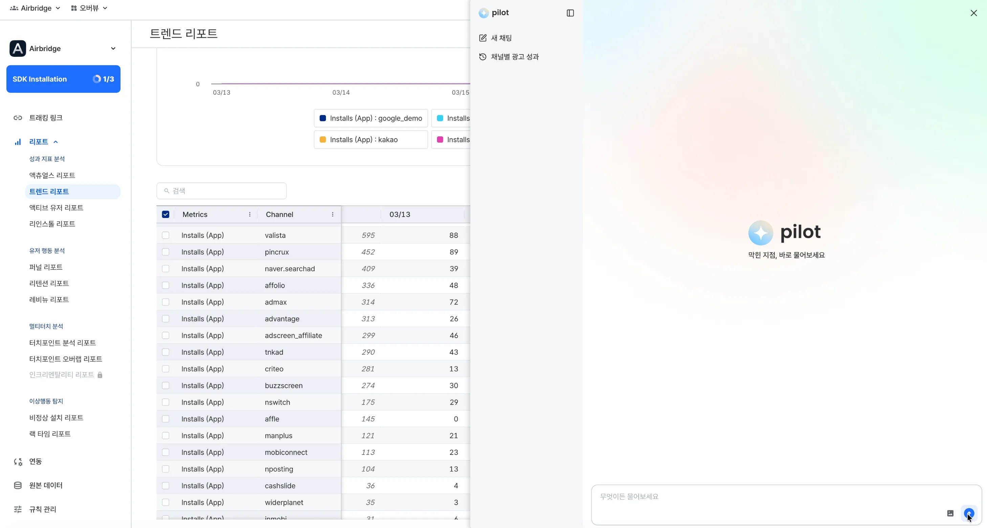Click the integration icon beside 연동
The height and width of the screenshot is (528, 987).
coord(18,462)
